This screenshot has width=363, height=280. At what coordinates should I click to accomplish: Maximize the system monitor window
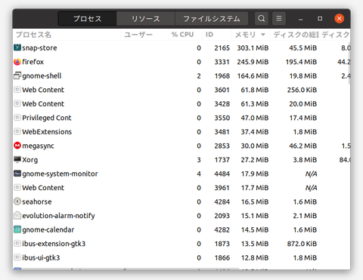point(320,19)
